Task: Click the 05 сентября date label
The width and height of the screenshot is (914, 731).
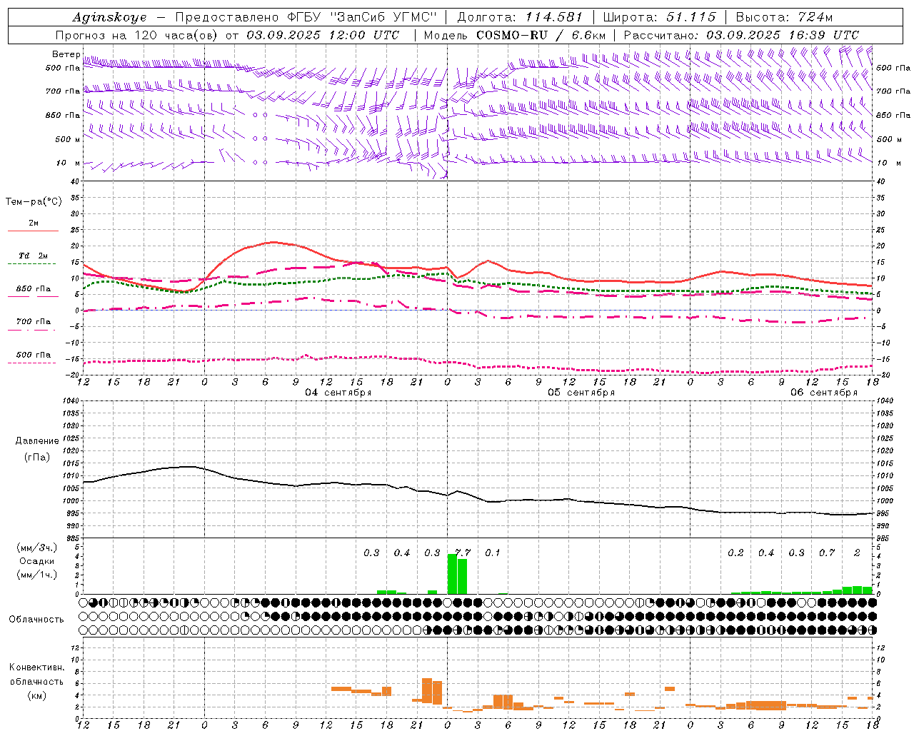Action: coord(581,393)
